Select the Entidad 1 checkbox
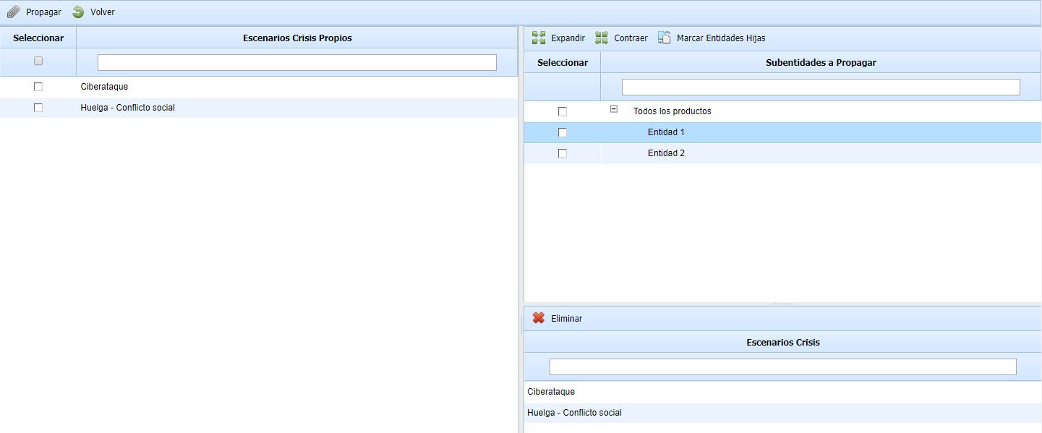The image size is (1042, 433). (x=563, y=132)
